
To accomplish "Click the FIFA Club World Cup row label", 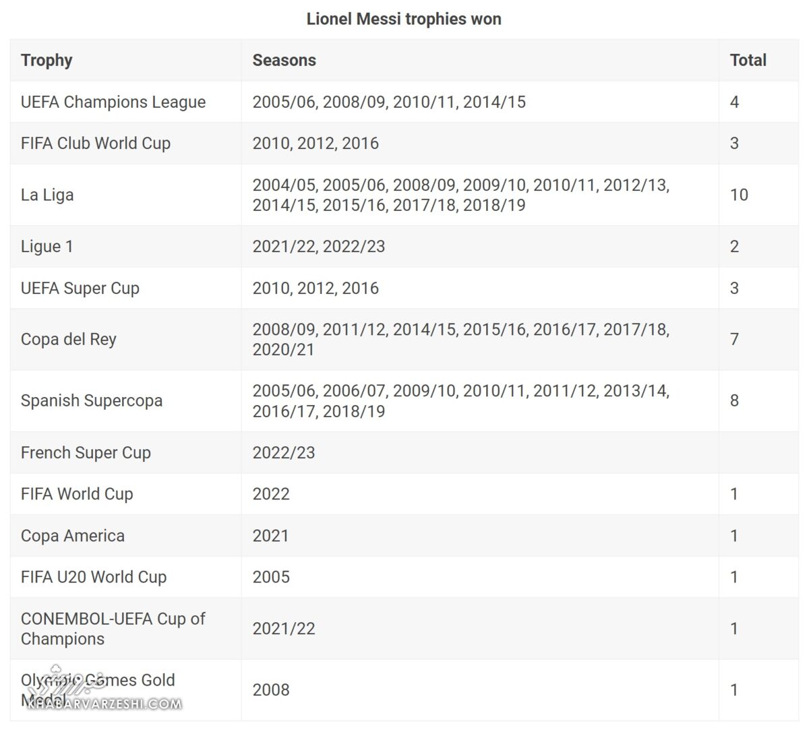I will click(96, 143).
